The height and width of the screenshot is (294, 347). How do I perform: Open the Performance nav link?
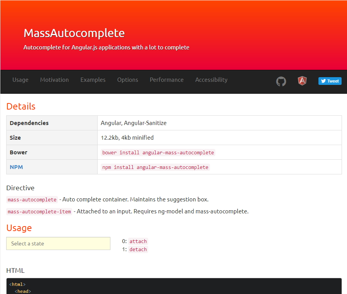(167, 79)
